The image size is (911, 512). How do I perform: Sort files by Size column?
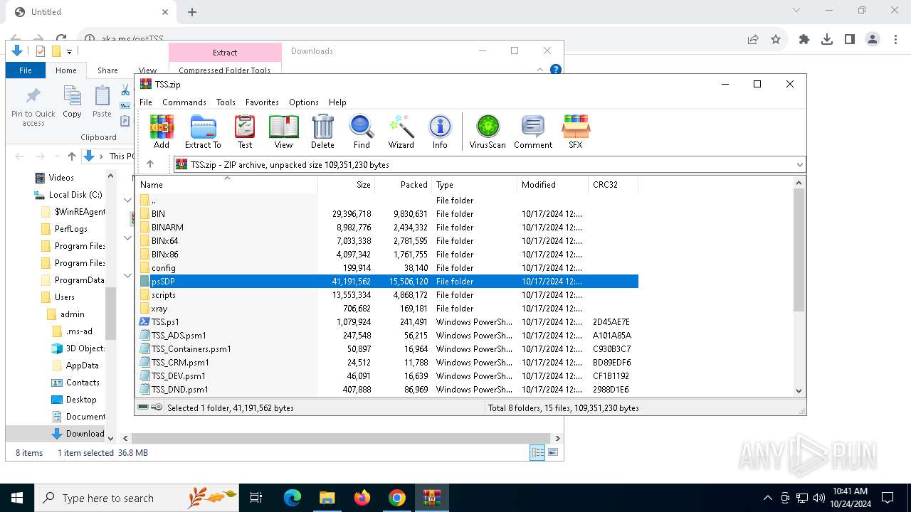(347, 185)
